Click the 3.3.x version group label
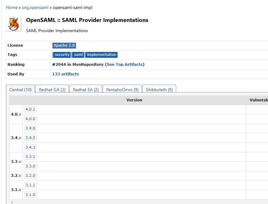This screenshot has width=268, height=204. coord(16,161)
